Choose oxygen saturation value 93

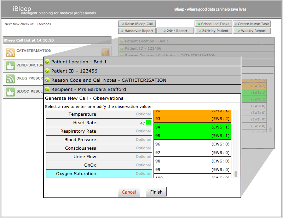pos(192,119)
